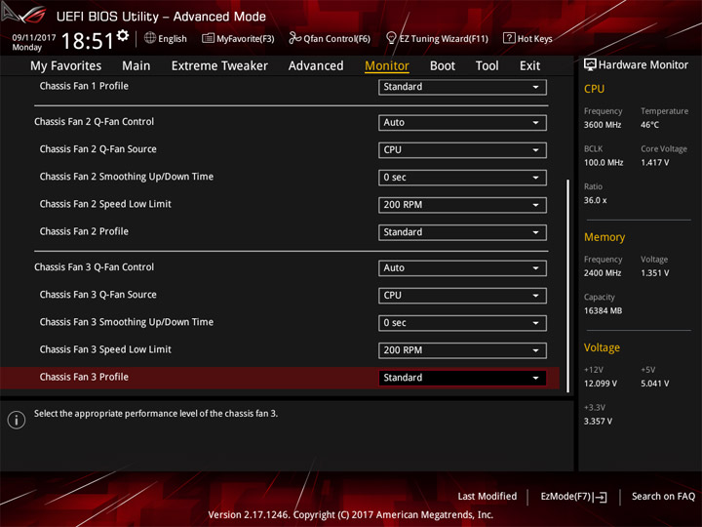The image size is (702, 527).
Task: Click the settings gear next to the clock
Action: pyautogui.click(x=123, y=35)
